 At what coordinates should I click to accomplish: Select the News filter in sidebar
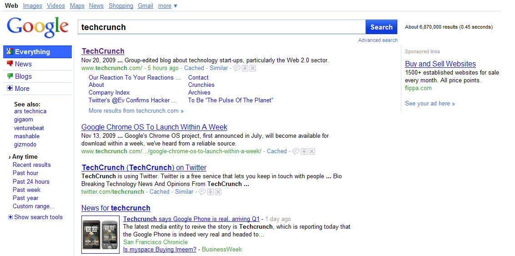(x=23, y=64)
